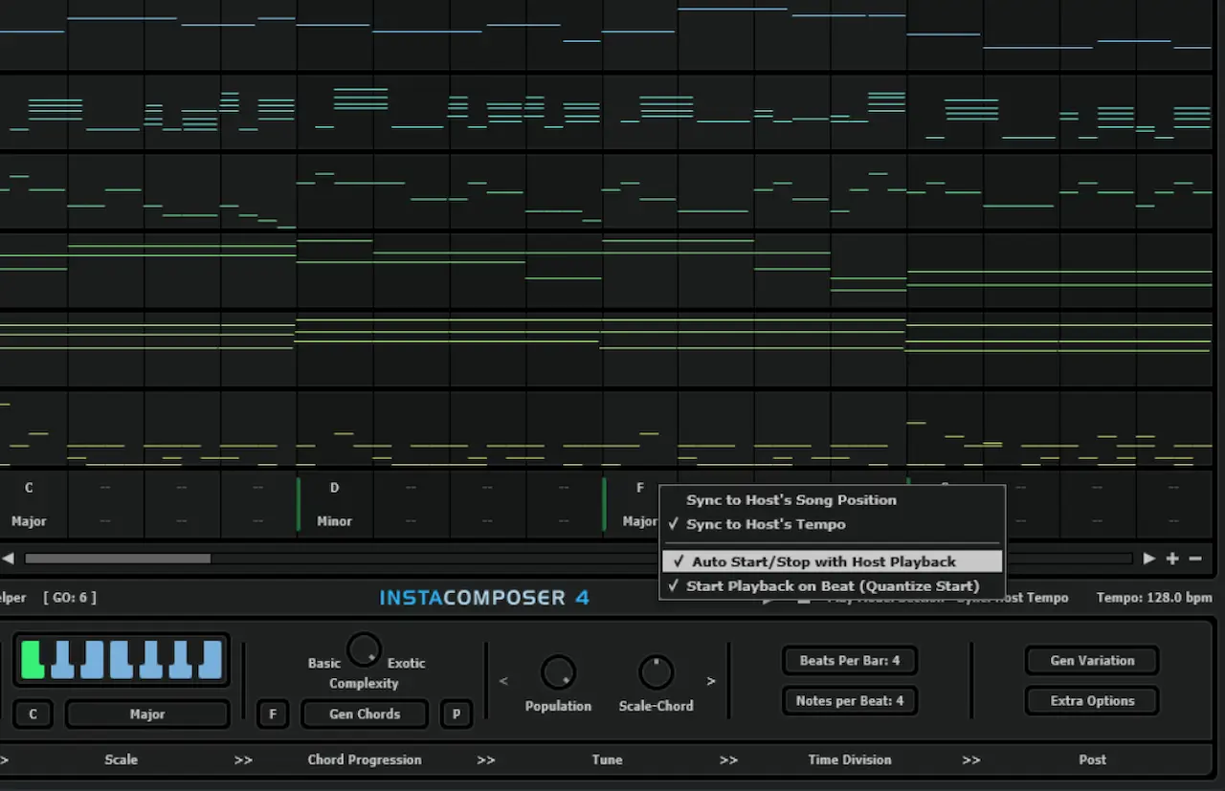1225x791 pixels.
Task: Click the Complexity knob
Action: click(x=364, y=649)
